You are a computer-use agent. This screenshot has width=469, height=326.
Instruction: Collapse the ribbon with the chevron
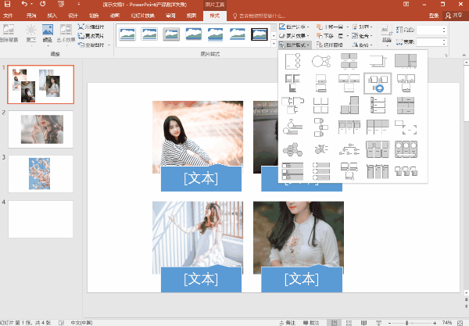[x=464, y=55]
